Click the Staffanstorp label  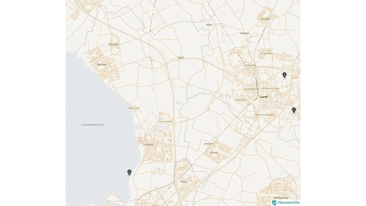pos(281,198)
